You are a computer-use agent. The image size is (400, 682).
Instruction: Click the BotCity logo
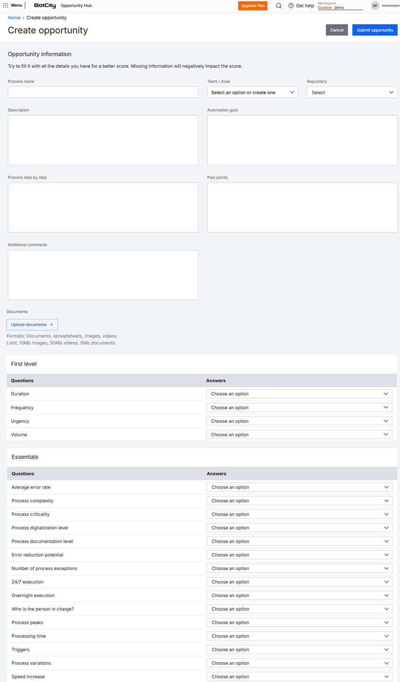tap(45, 6)
